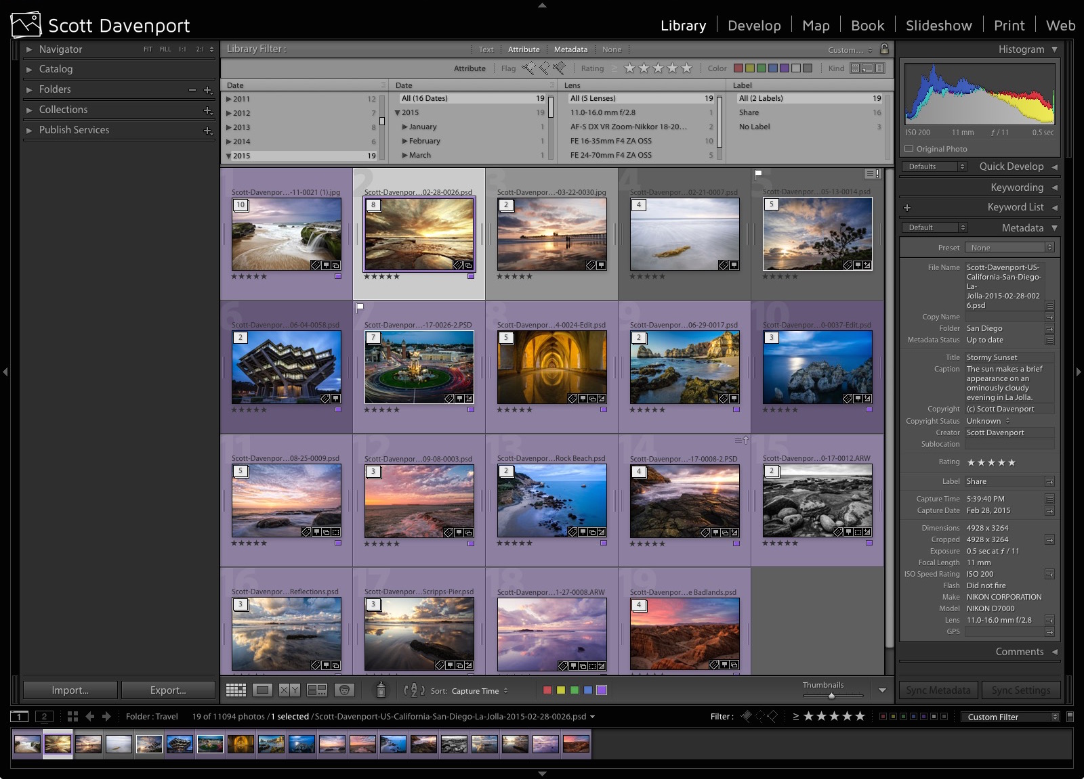Click the Export button
Image resolution: width=1084 pixels, height=779 pixels.
point(168,690)
